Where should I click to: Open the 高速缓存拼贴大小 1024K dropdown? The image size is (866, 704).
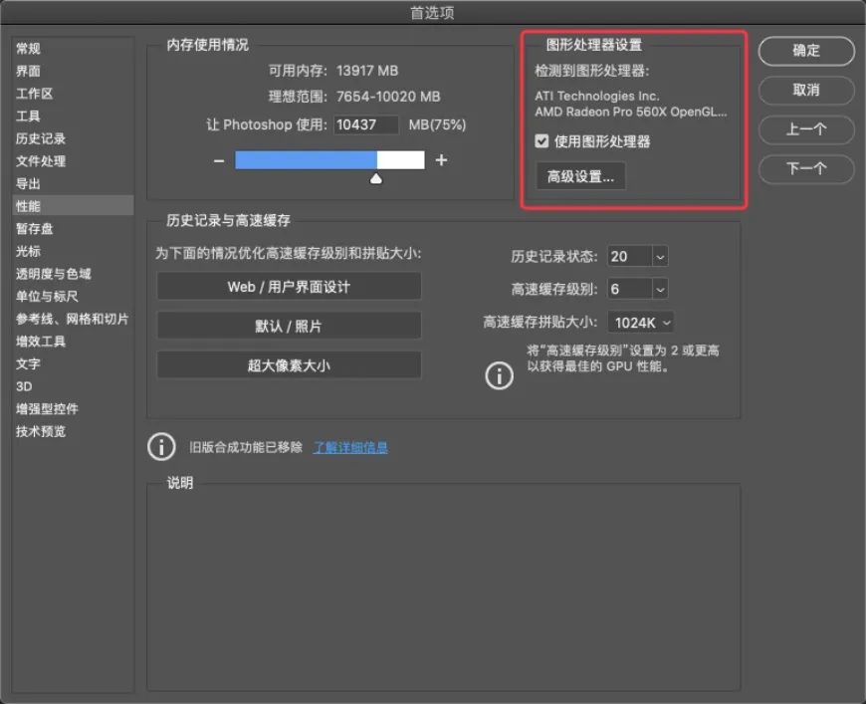[x=641, y=323]
